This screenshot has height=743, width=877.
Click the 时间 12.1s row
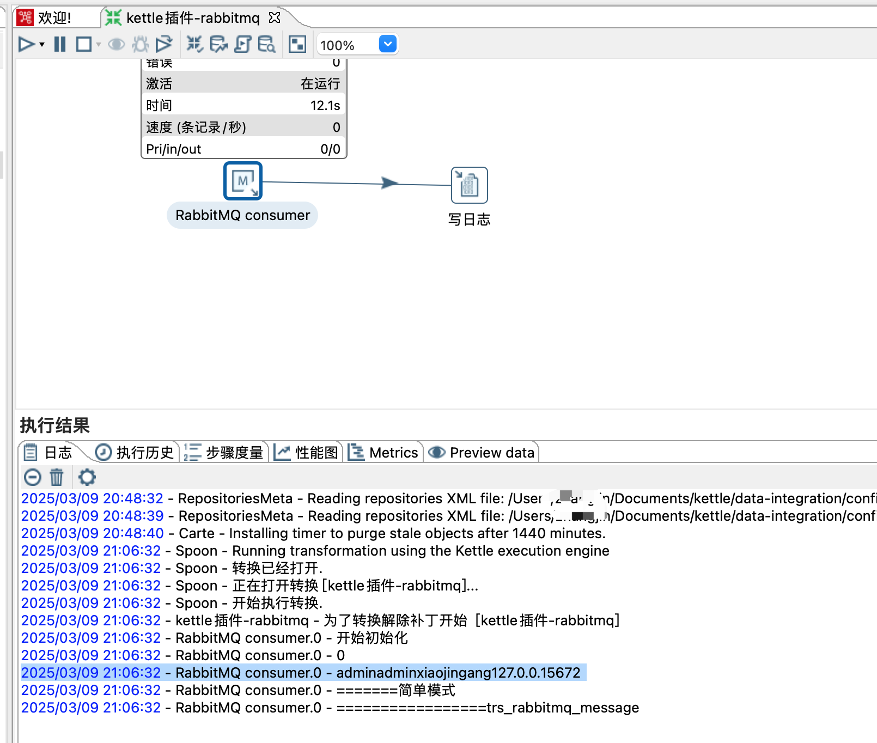tap(243, 105)
